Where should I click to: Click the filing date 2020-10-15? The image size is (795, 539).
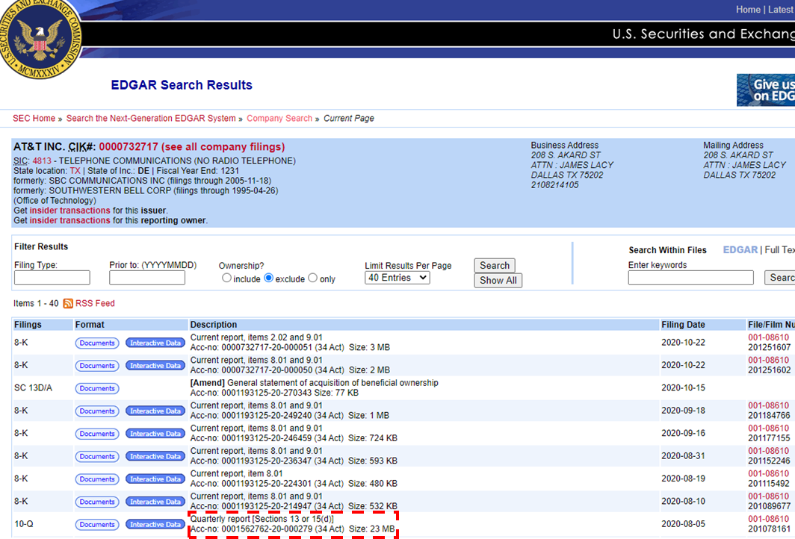683,388
